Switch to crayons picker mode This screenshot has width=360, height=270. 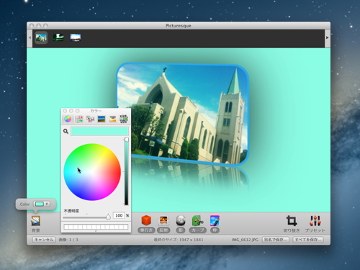(112, 119)
